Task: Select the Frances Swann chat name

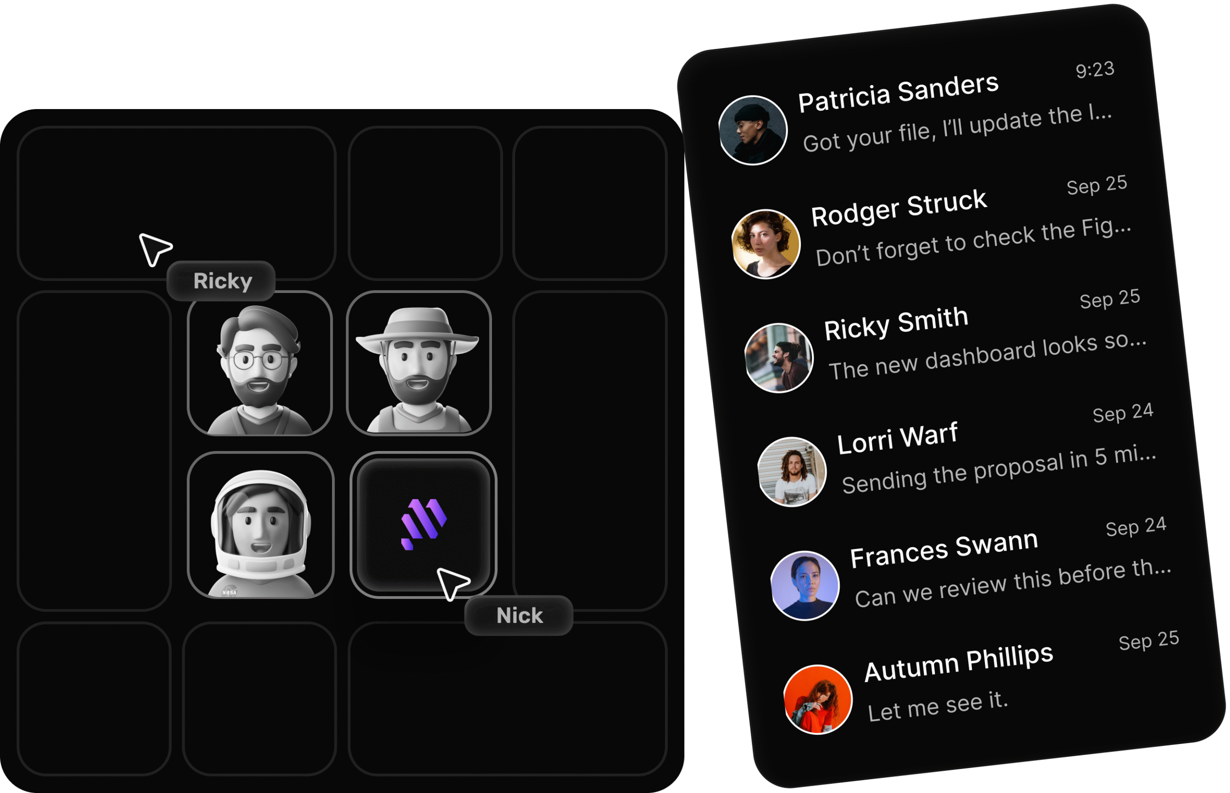Action: coord(944,549)
